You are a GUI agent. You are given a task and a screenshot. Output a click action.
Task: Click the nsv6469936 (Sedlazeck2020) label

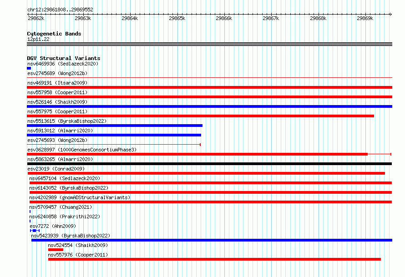point(63,64)
